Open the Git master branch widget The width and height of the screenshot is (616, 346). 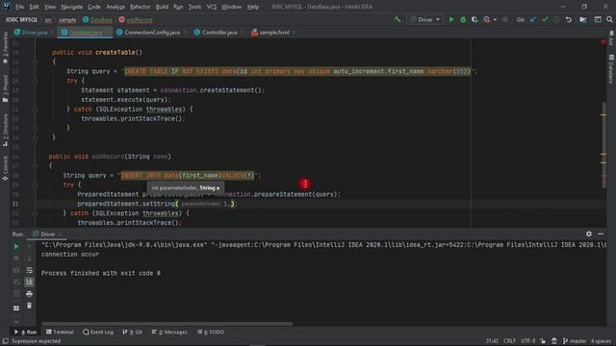(x=575, y=341)
